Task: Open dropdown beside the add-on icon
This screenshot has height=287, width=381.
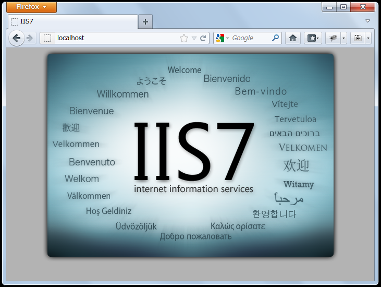Action: [x=343, y=38]
